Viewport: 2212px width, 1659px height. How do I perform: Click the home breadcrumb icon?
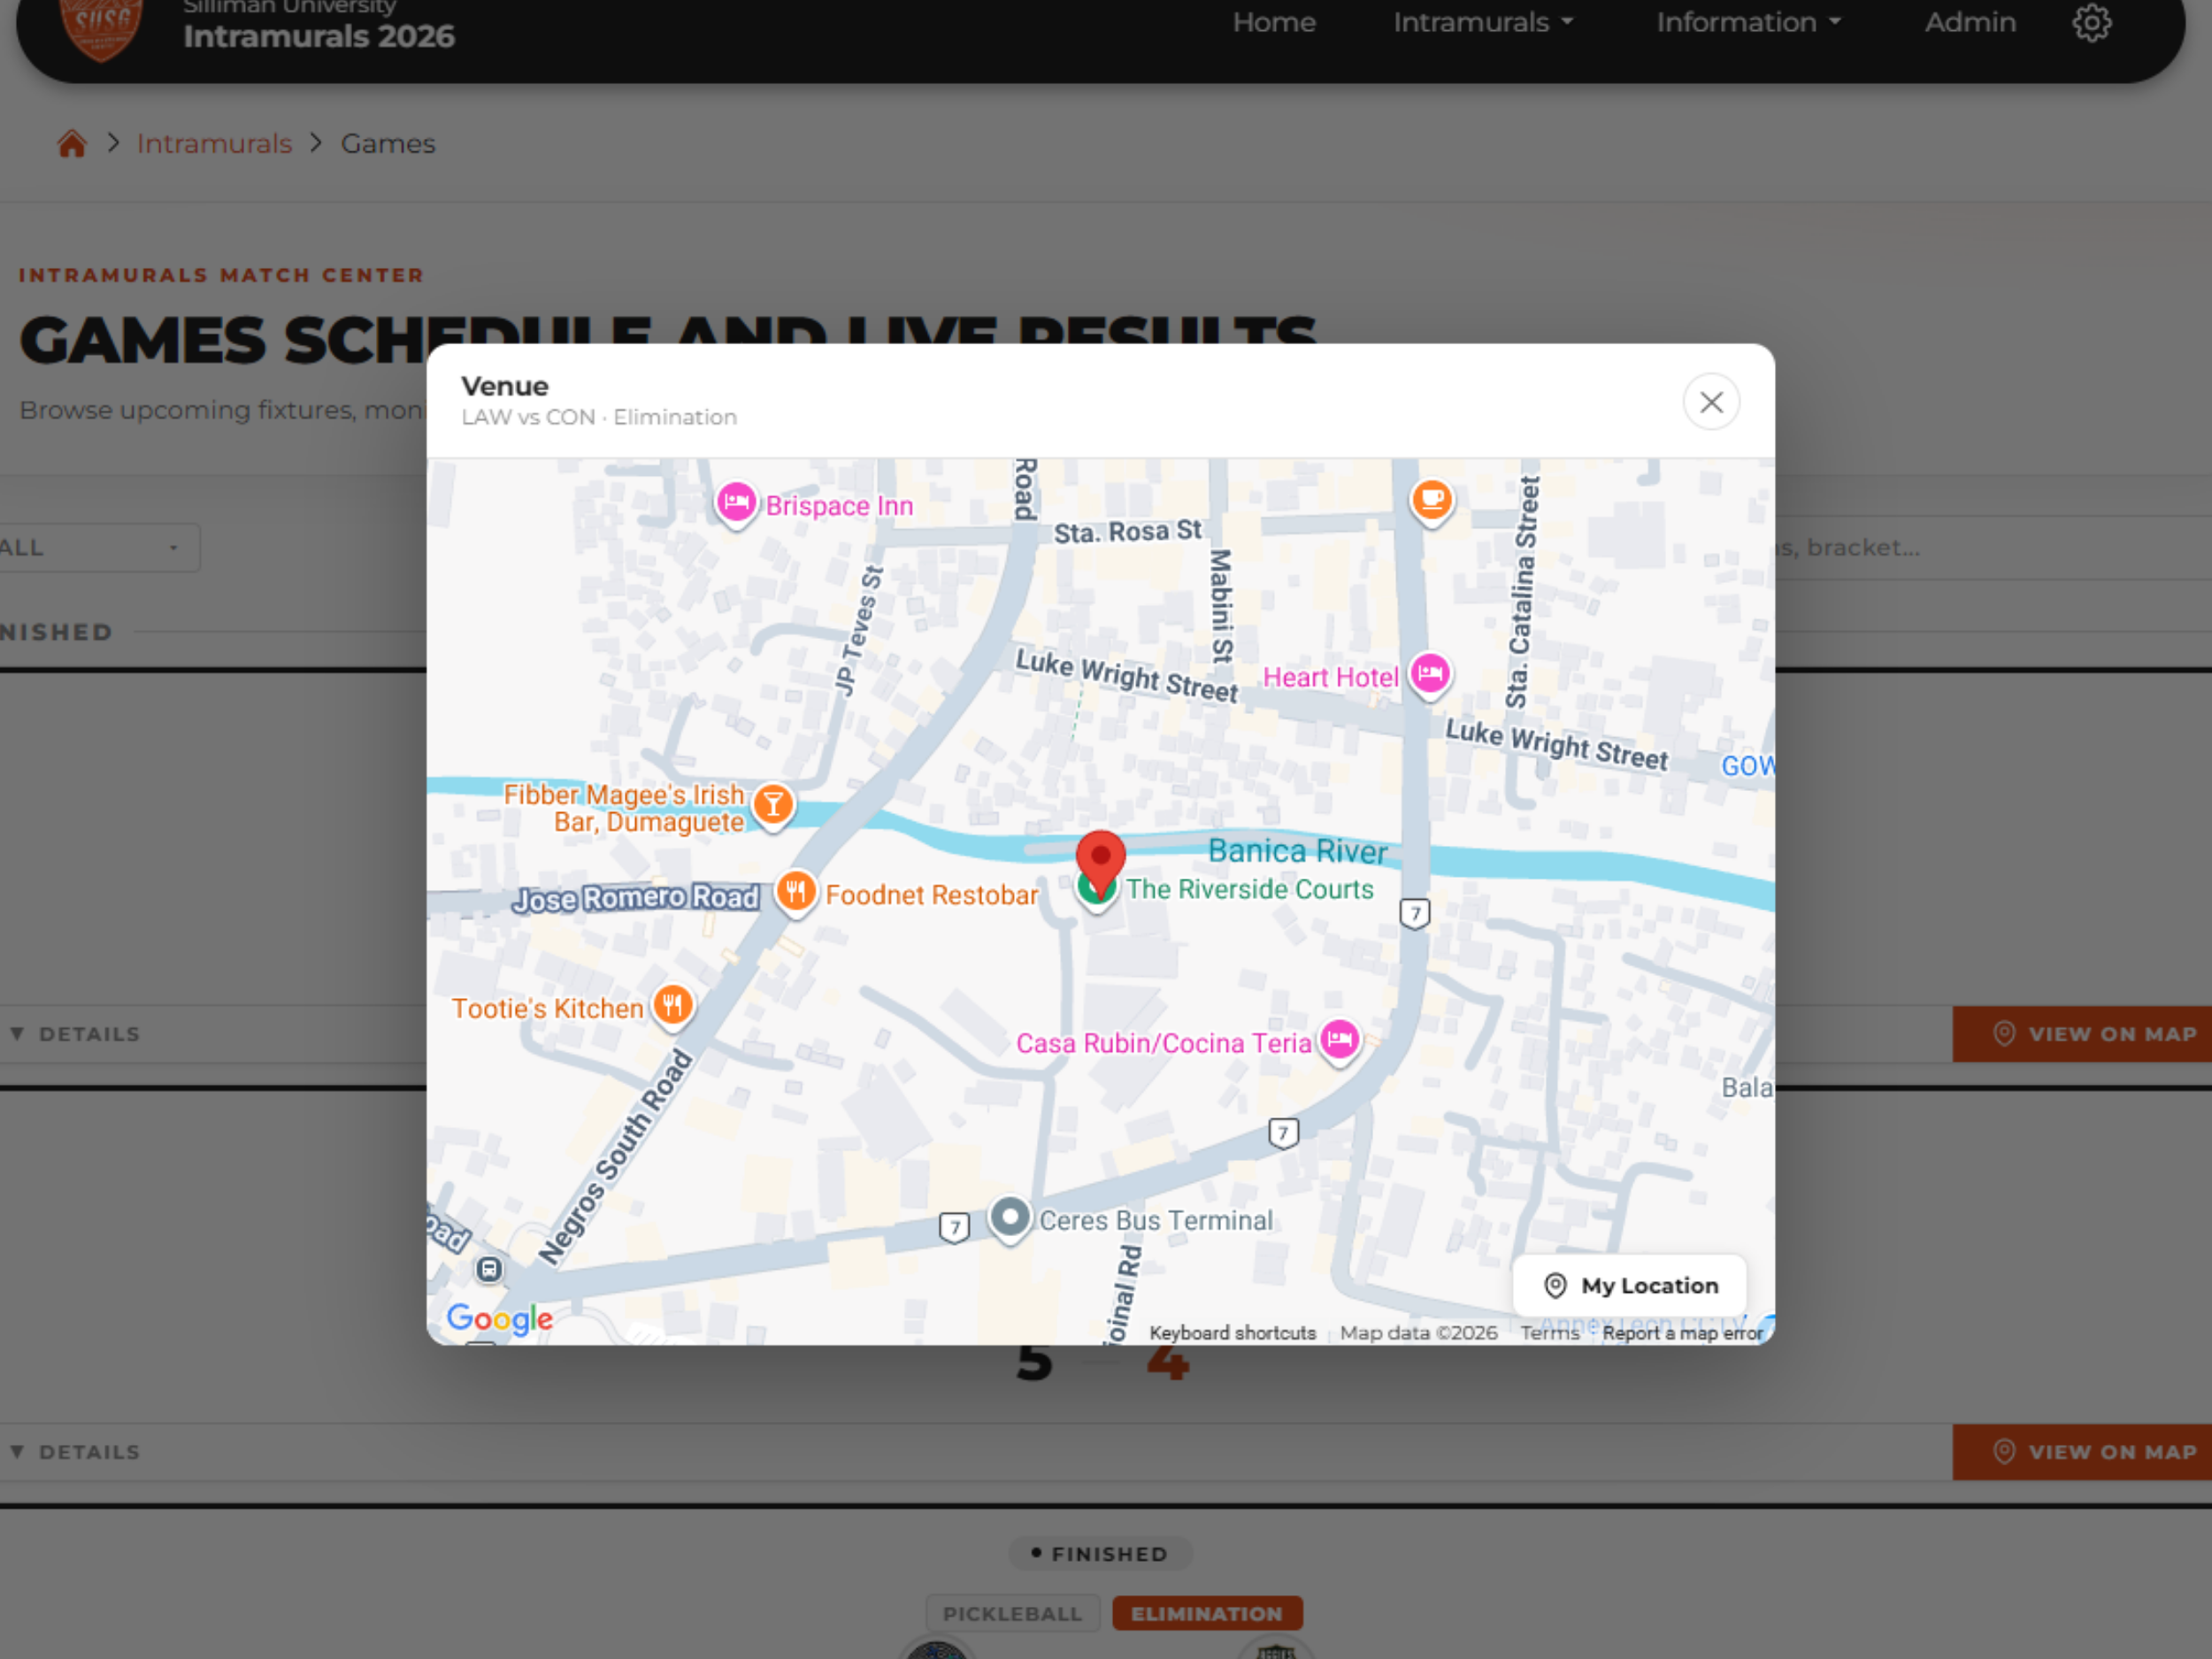coord(72,144)
